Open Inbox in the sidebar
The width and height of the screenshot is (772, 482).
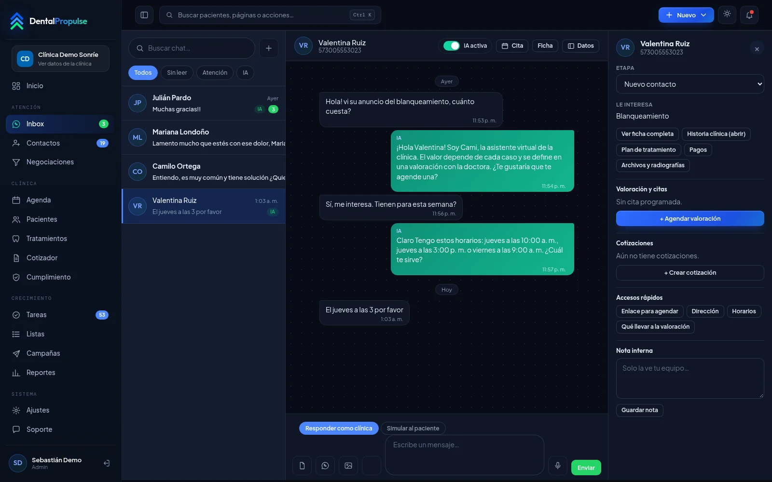pos(60,124)
